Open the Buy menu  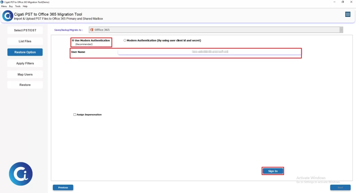pos(11,6)
